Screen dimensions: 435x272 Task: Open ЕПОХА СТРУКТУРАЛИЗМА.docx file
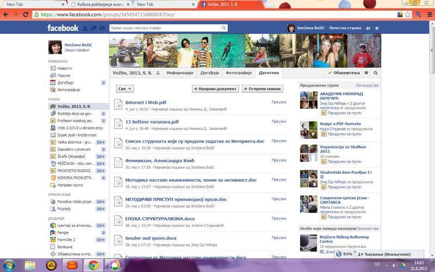[x=160, y=219]
